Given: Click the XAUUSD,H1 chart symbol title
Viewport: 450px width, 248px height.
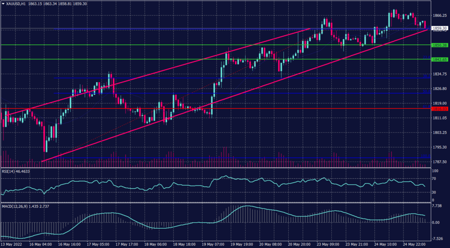Looking at the screenshot, I should coord(17,4).
